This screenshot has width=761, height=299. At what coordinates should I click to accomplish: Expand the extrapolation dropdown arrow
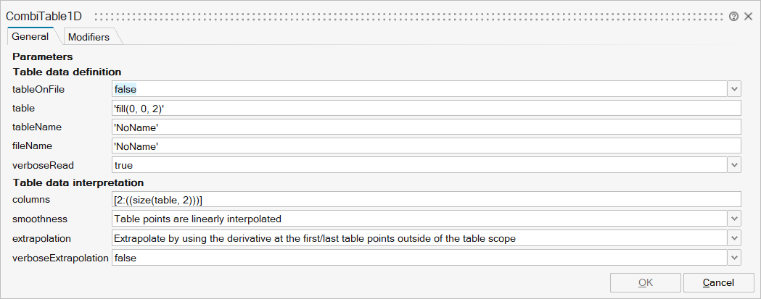point(734,237)
